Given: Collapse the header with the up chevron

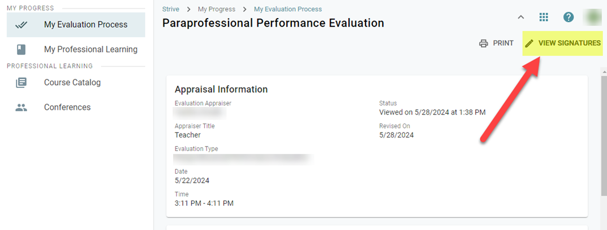Looking at the screenshot, I should click(x=521, y=17).
